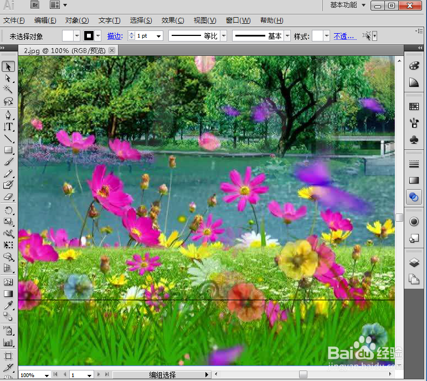Click the 不透... opacity link

(x=345, y=36)
